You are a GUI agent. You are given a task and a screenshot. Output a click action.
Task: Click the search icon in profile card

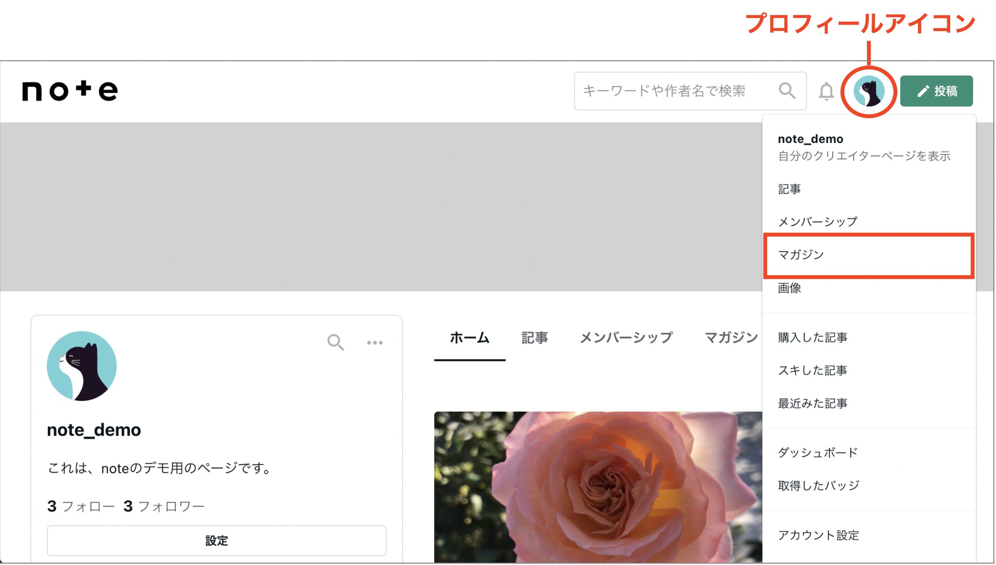(336, 343)
